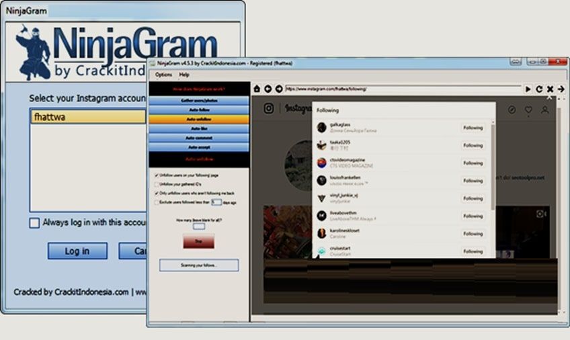Click the username taaka1205
The image size is (570, 340).
coord(340,142)
